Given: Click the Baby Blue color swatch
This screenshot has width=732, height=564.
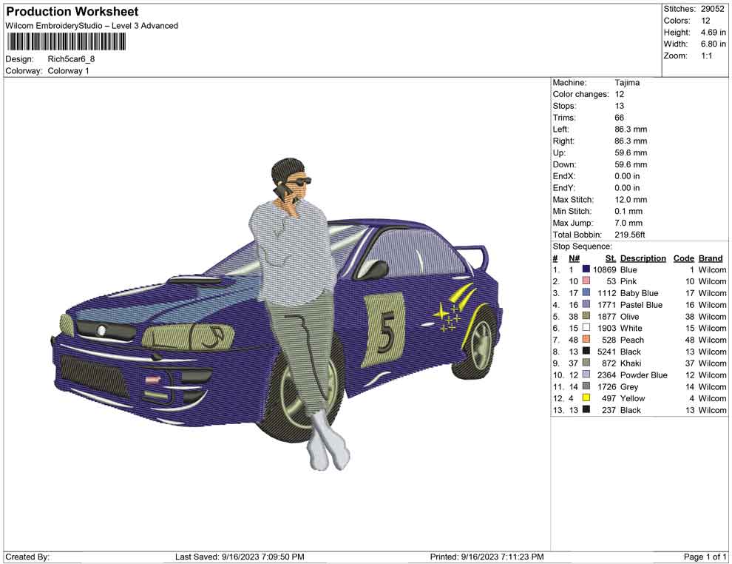Looking at the screenshot, I should coord(586,292).
